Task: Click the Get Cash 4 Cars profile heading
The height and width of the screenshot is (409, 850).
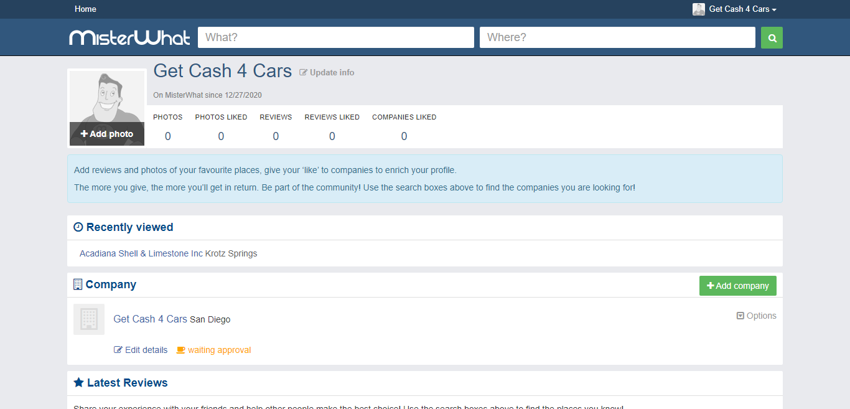Action: pyautogui.click(x=223, y=71)
